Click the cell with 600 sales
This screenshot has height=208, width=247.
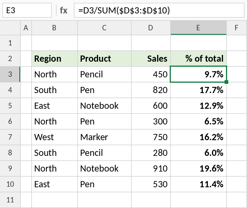pos(151,106)
